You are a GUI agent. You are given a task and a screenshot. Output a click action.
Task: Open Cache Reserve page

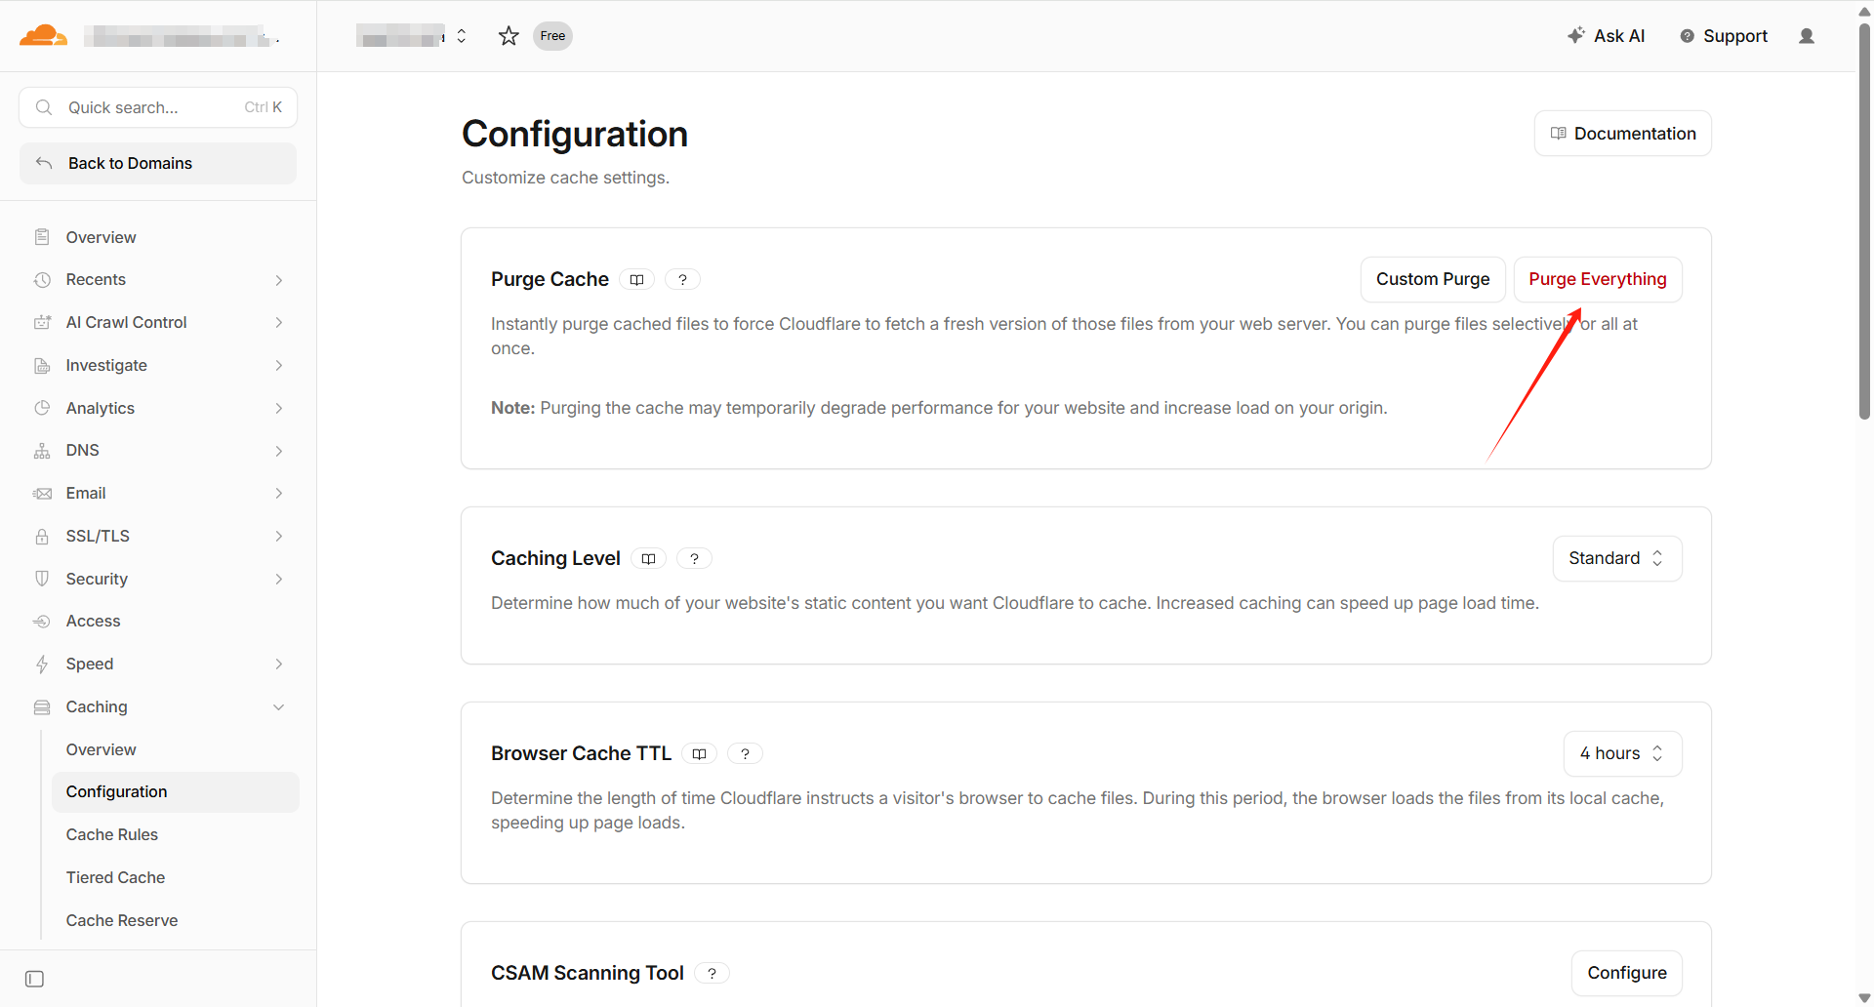(x=176, y=921)
